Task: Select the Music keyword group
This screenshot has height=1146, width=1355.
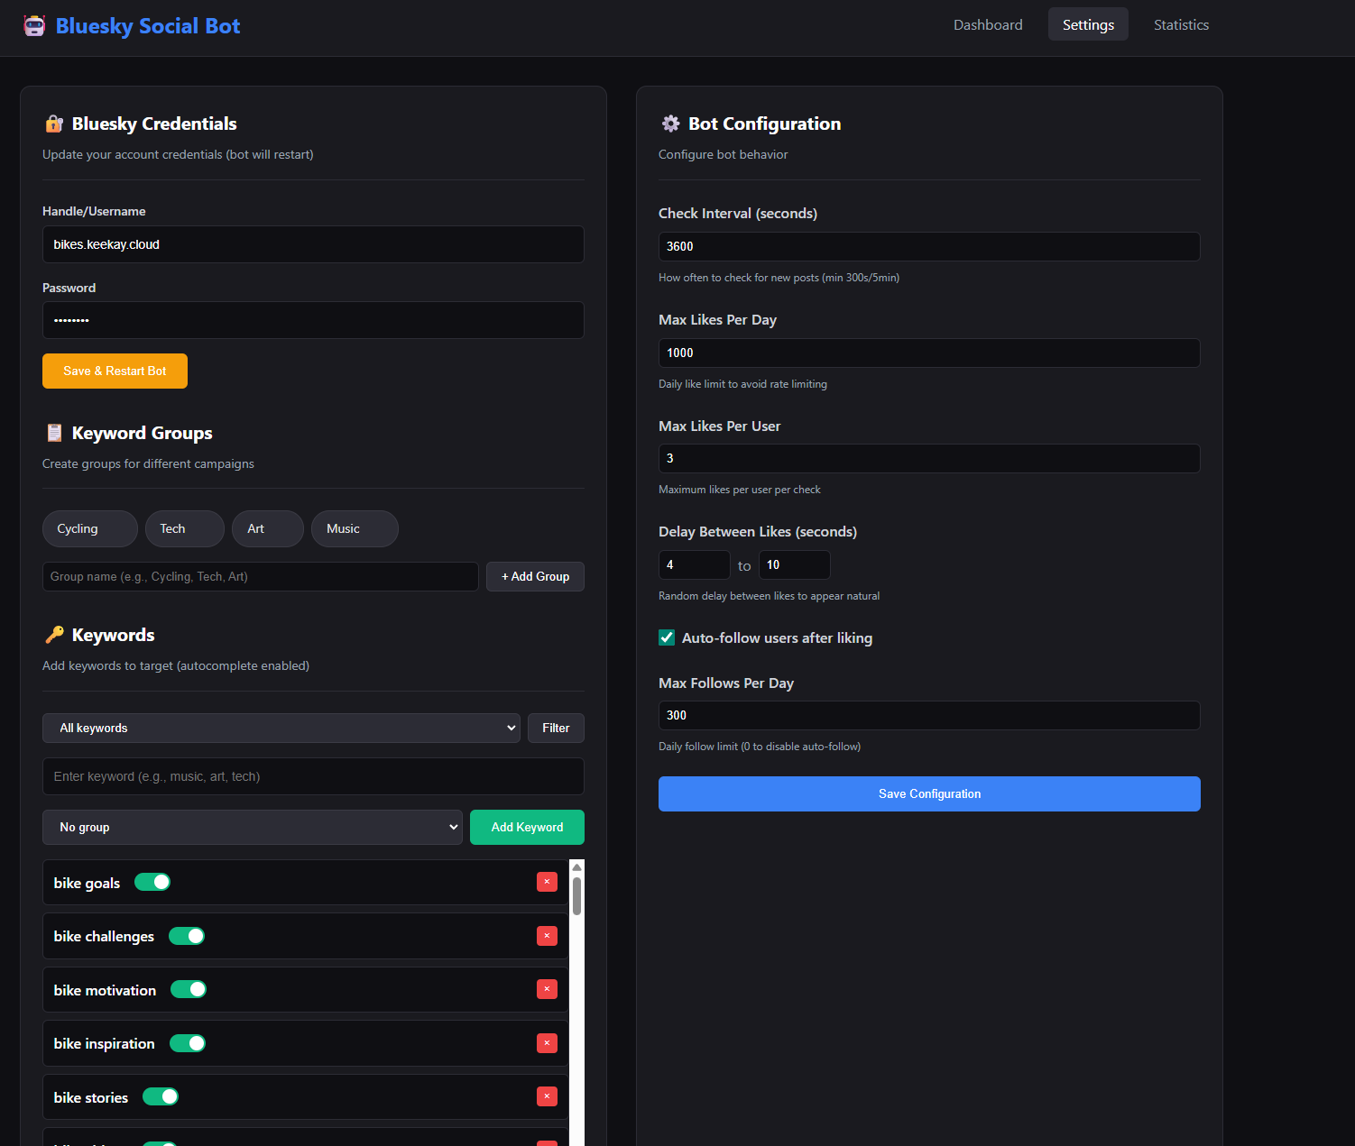Action: [355, 528]
